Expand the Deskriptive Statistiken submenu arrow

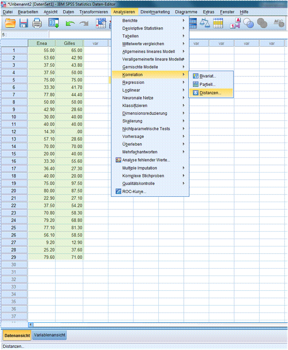[183, 28]
